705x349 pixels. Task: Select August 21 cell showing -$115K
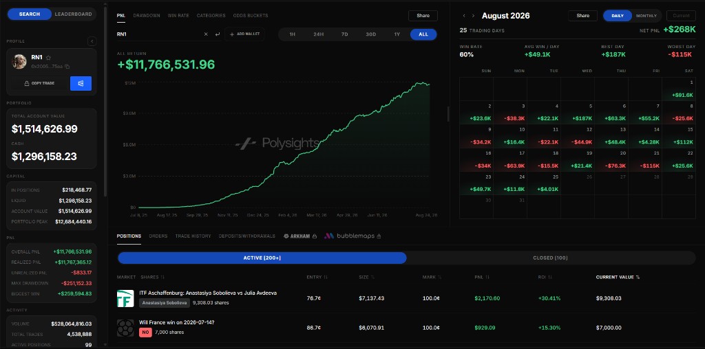point(645,159)
